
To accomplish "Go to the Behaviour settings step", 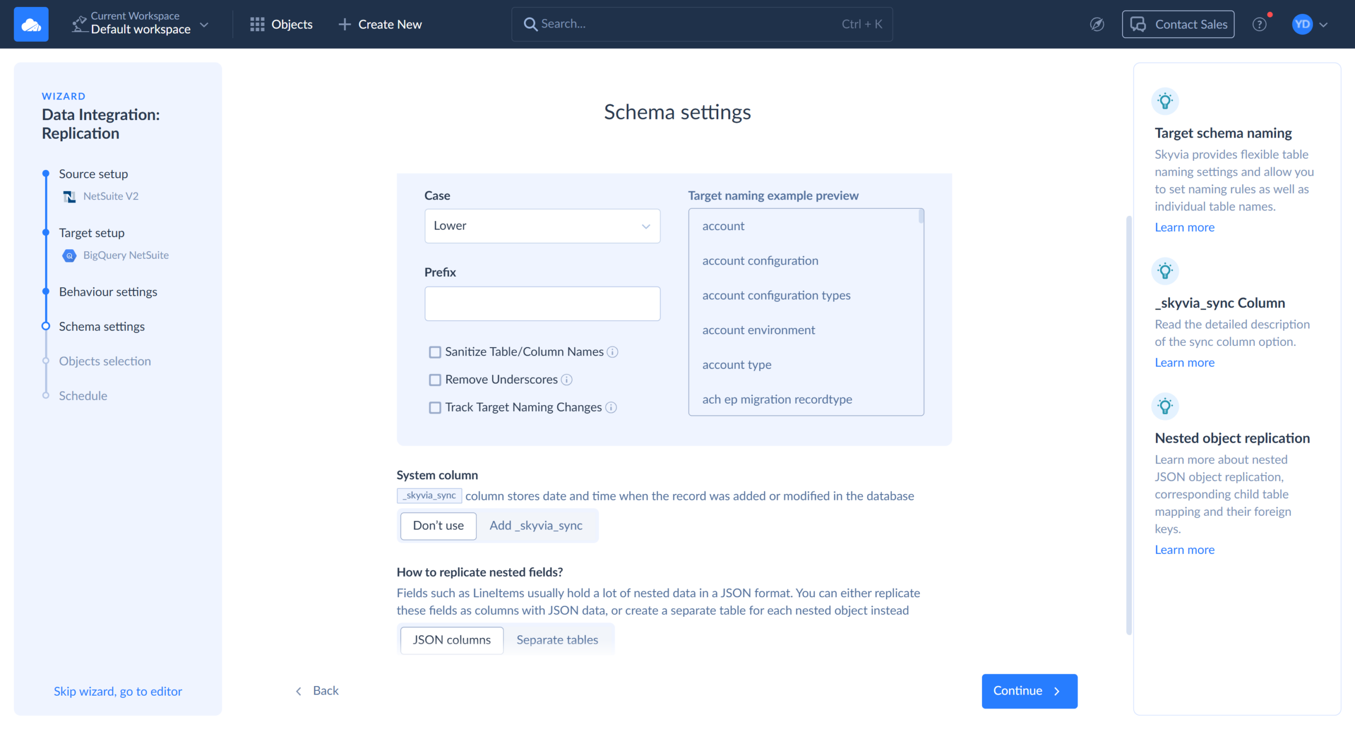I will (x=108, y=292).
